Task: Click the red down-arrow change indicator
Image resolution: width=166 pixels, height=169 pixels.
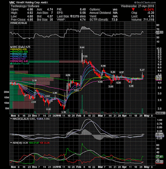Action: [x=133, y=10]
